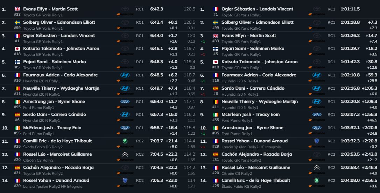Click the red down arrow beside Pajari's #5
Viewport: 380px width, 193px height.
click(x=202, y=54)
